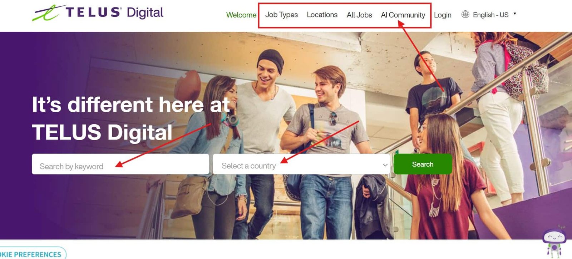
Task: Click the green Search button
Action: 423,164
